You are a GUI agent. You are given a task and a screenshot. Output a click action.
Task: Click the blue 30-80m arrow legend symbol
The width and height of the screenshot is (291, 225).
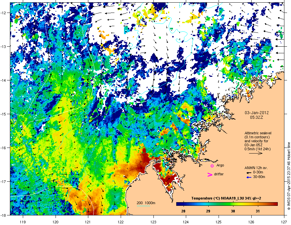[249, 177]
